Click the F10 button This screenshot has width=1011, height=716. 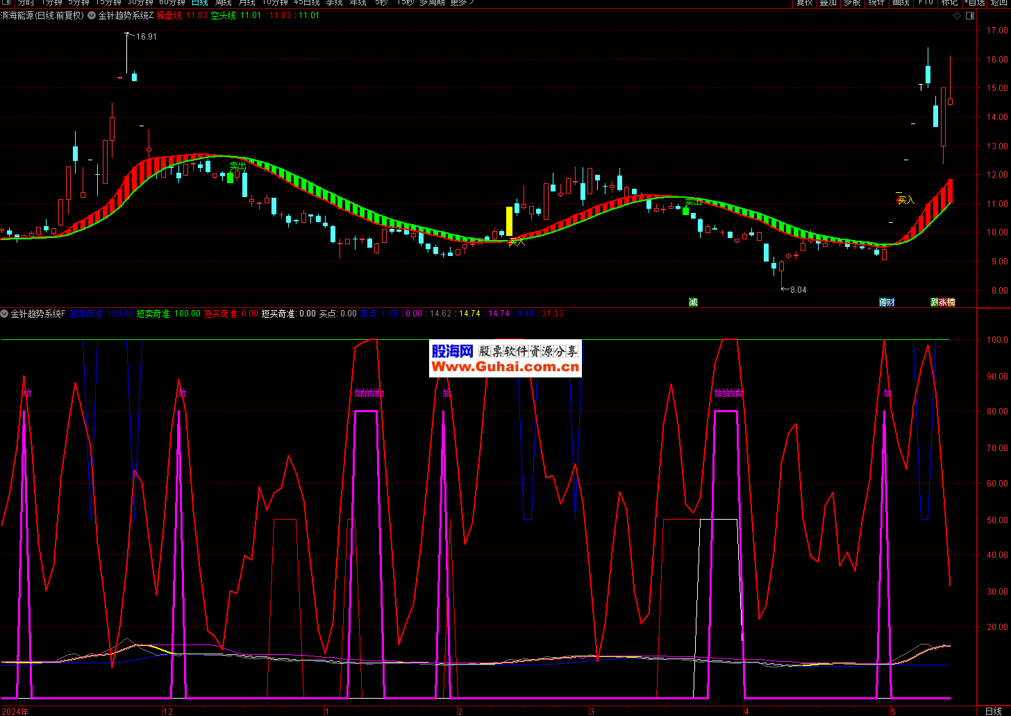[x=926, y=3]
